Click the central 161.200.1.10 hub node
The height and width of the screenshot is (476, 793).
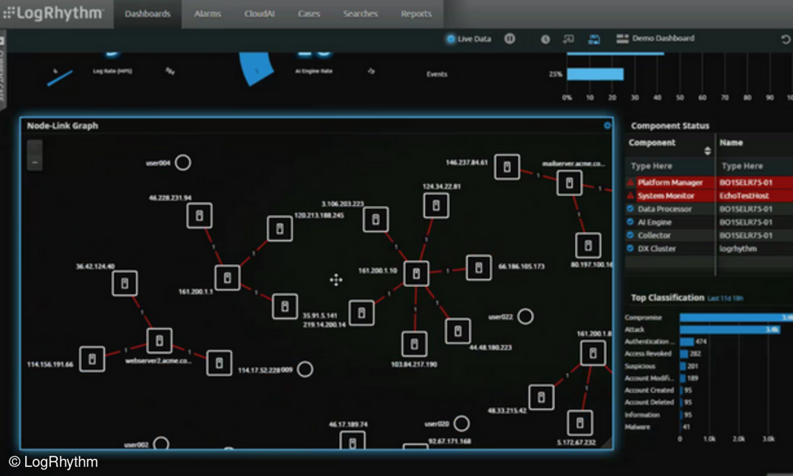coord(416,273)
